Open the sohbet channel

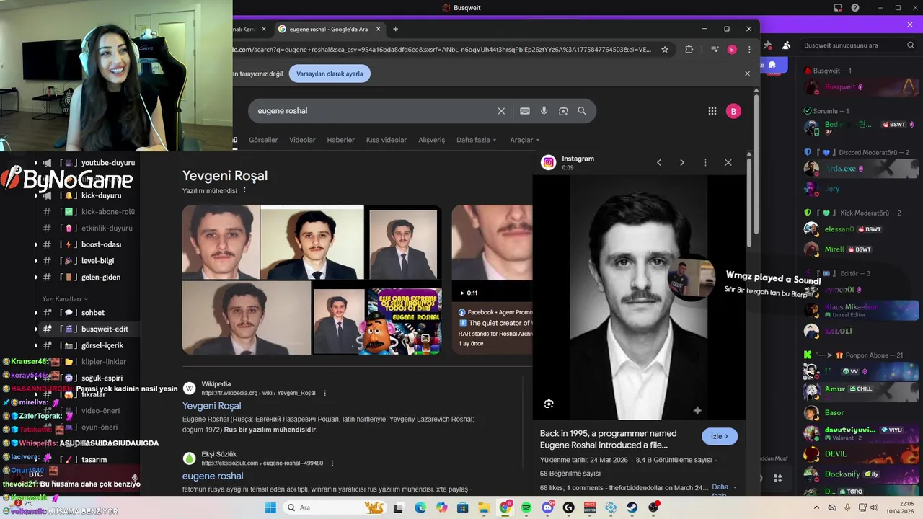click(x=93, y=313)
